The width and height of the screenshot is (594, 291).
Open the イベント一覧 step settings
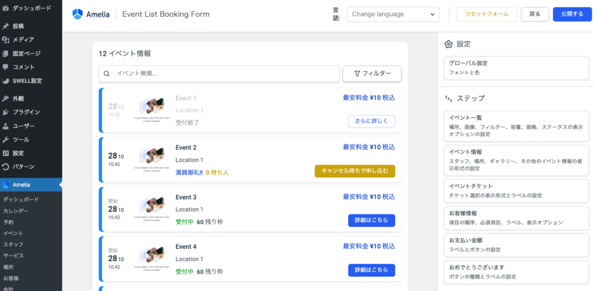pos(516,125)
